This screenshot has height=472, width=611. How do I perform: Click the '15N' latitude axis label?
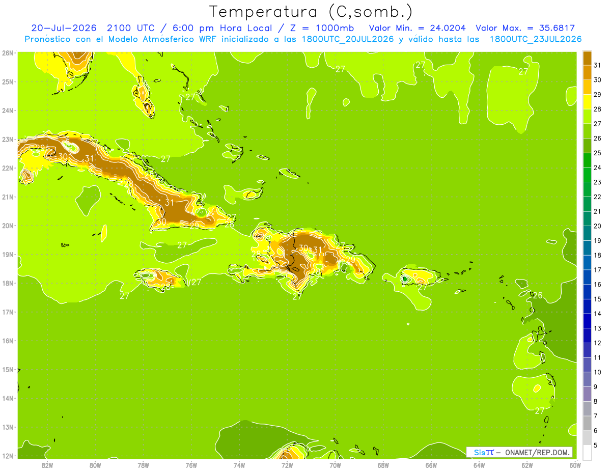(x=8, y=370)
